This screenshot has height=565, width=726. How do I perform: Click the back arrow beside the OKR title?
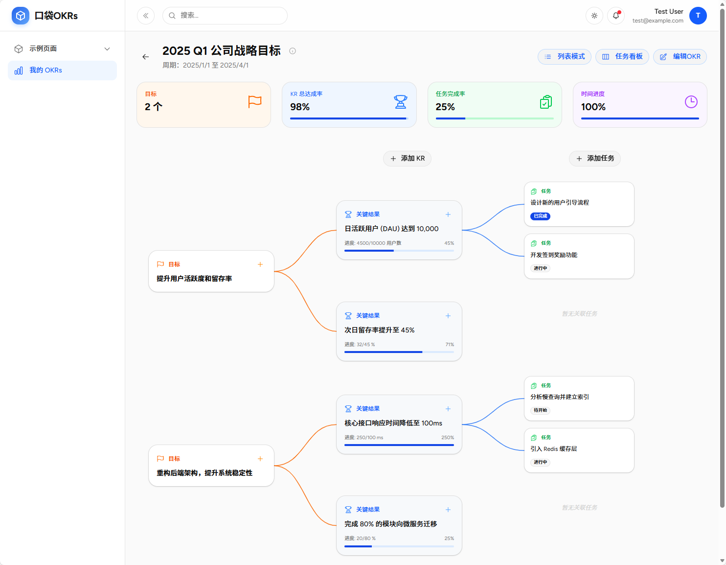tap(145, 57)
